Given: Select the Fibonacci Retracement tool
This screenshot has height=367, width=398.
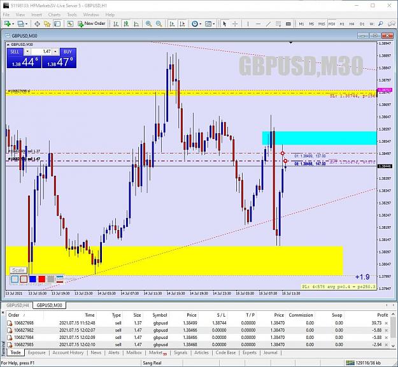Looking at the screenshot, I should (x=278, y=24).
